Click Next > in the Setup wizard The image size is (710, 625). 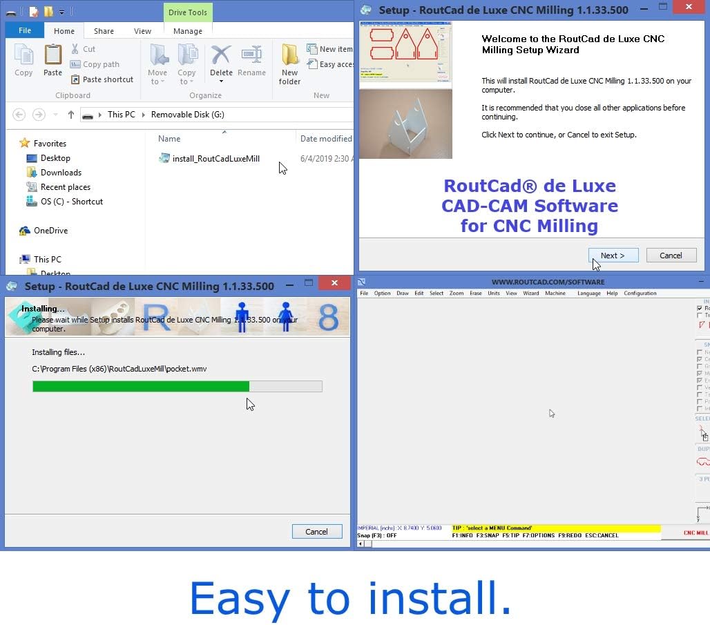613,256
